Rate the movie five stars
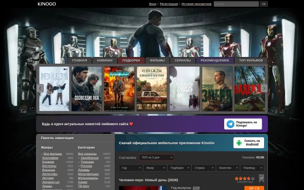 [253, 179]
